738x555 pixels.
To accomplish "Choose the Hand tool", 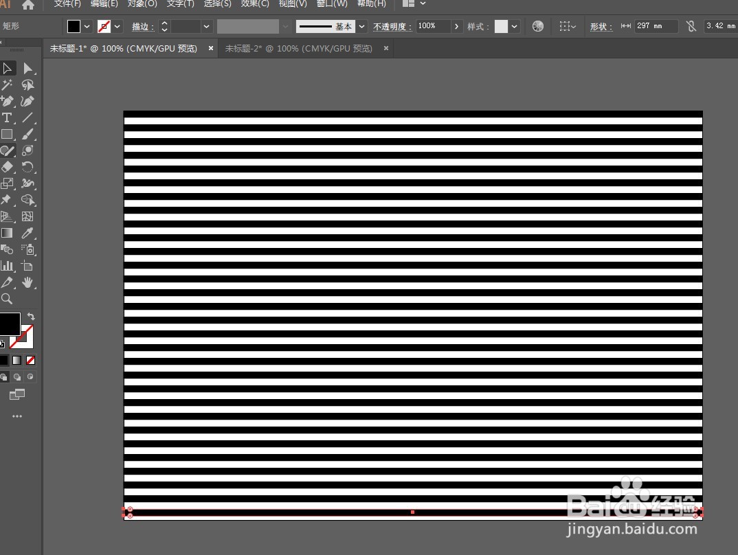I will pyautogui.click(x=27, y=282).
